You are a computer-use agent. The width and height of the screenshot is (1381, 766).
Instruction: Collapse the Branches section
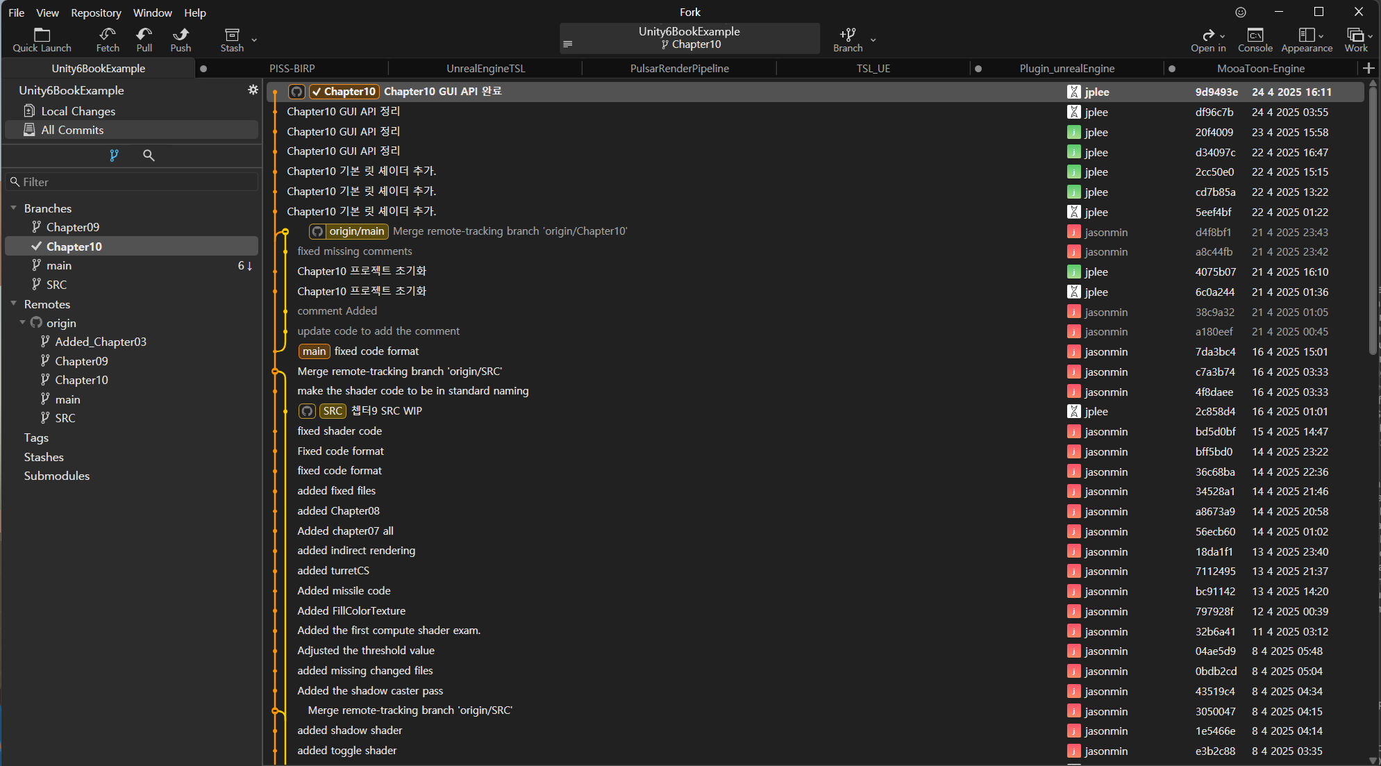coord(13,208)
